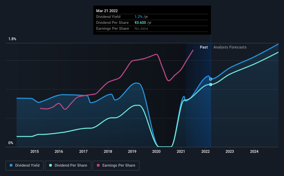
Task: Toggle the Dividend Yield legend button
Action: [x=25, y=166]
